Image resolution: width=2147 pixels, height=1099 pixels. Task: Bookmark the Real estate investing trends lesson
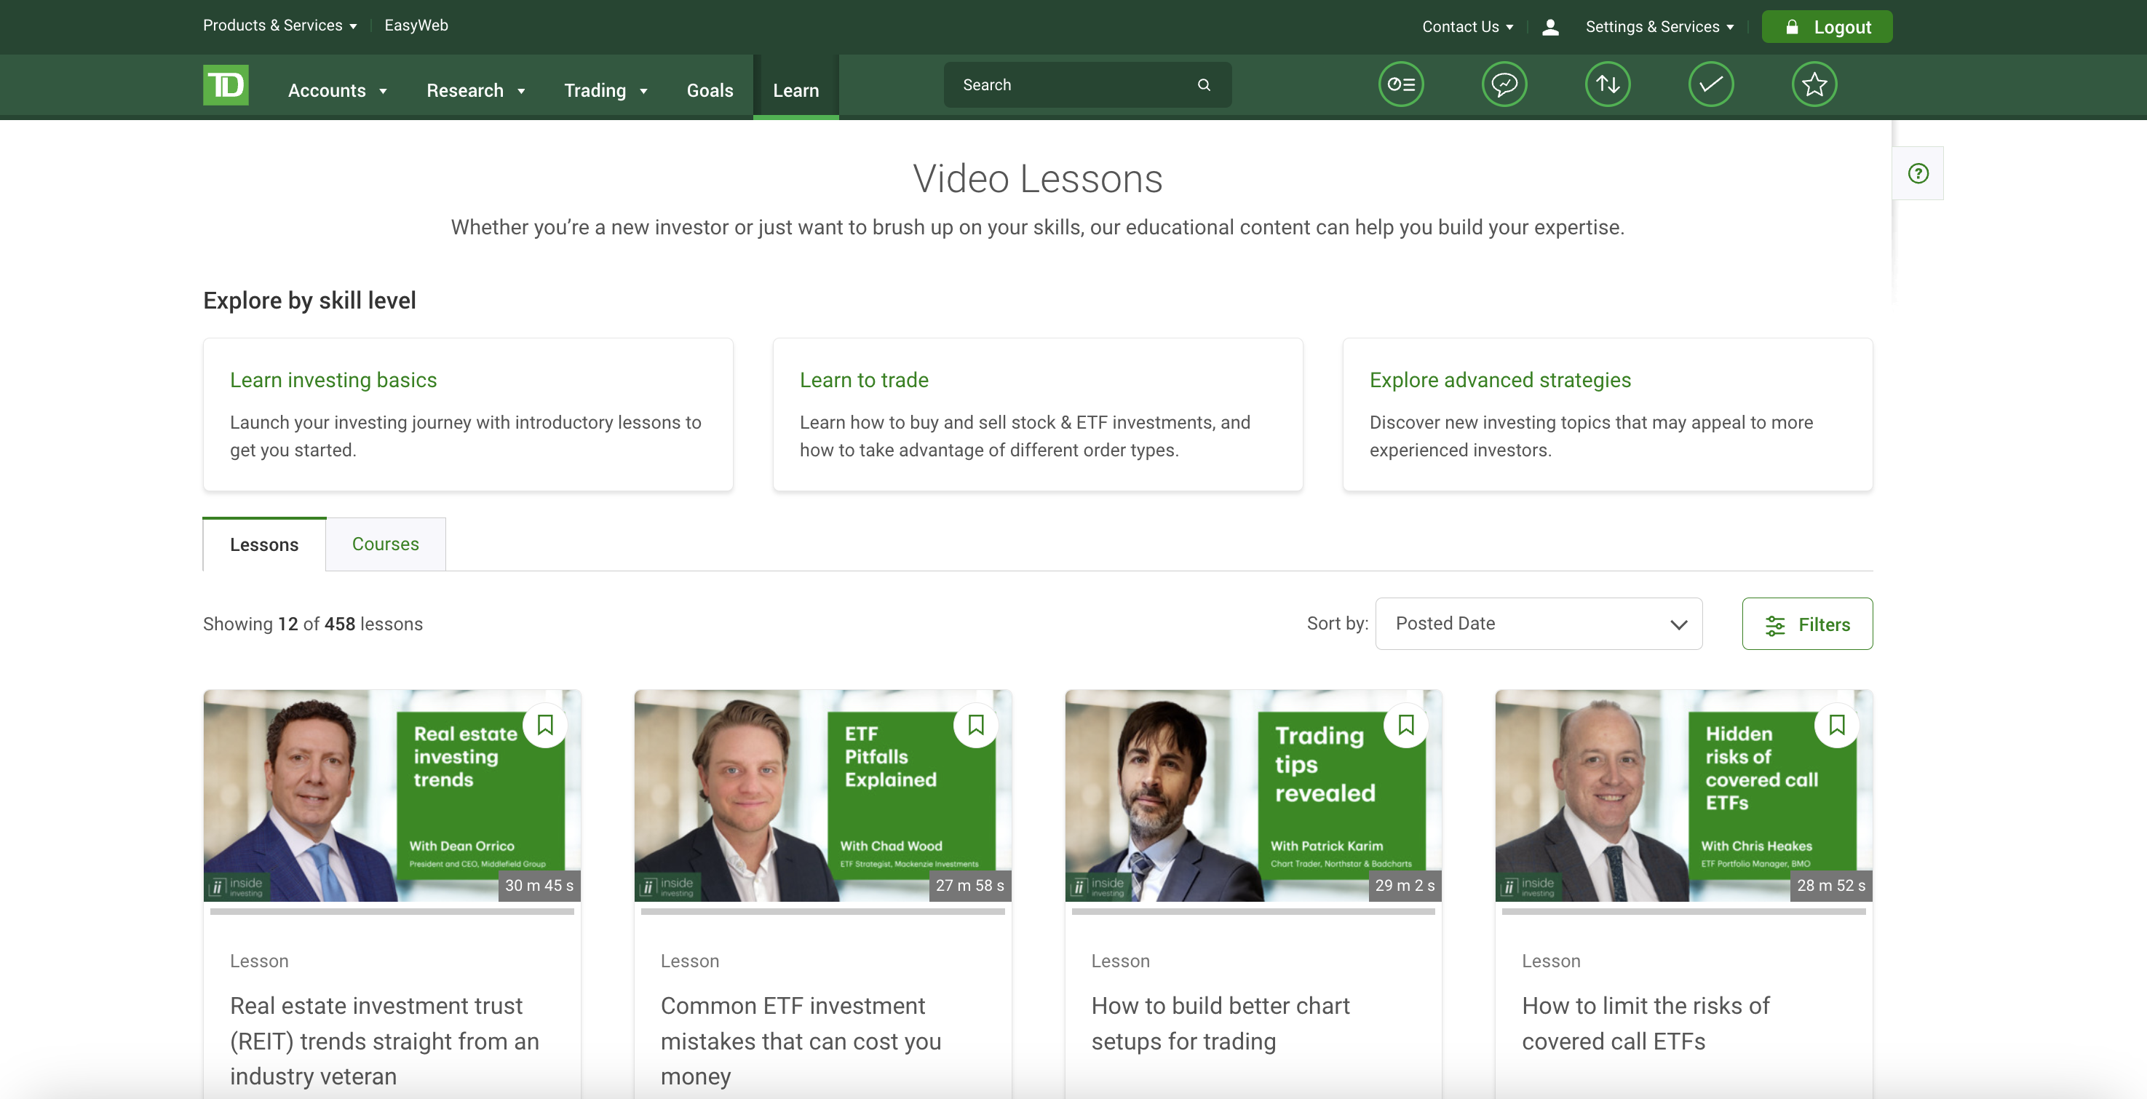tap(546, 726)
